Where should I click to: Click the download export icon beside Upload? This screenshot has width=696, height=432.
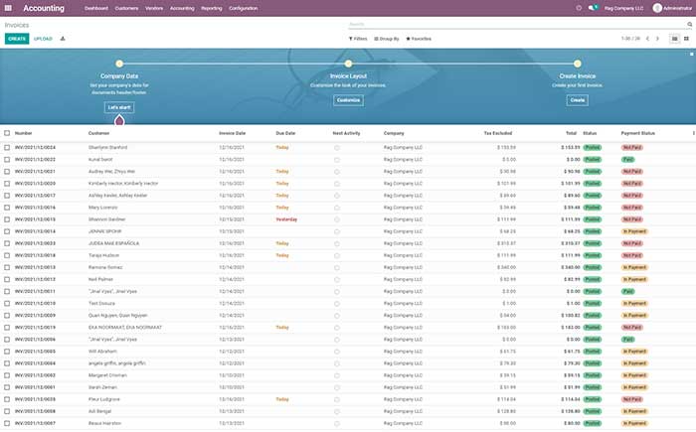point(63,39)
